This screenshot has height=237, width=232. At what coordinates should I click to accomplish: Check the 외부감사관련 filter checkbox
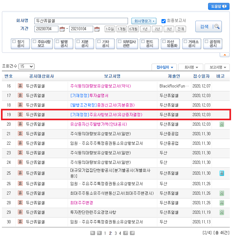pos(120,41)
